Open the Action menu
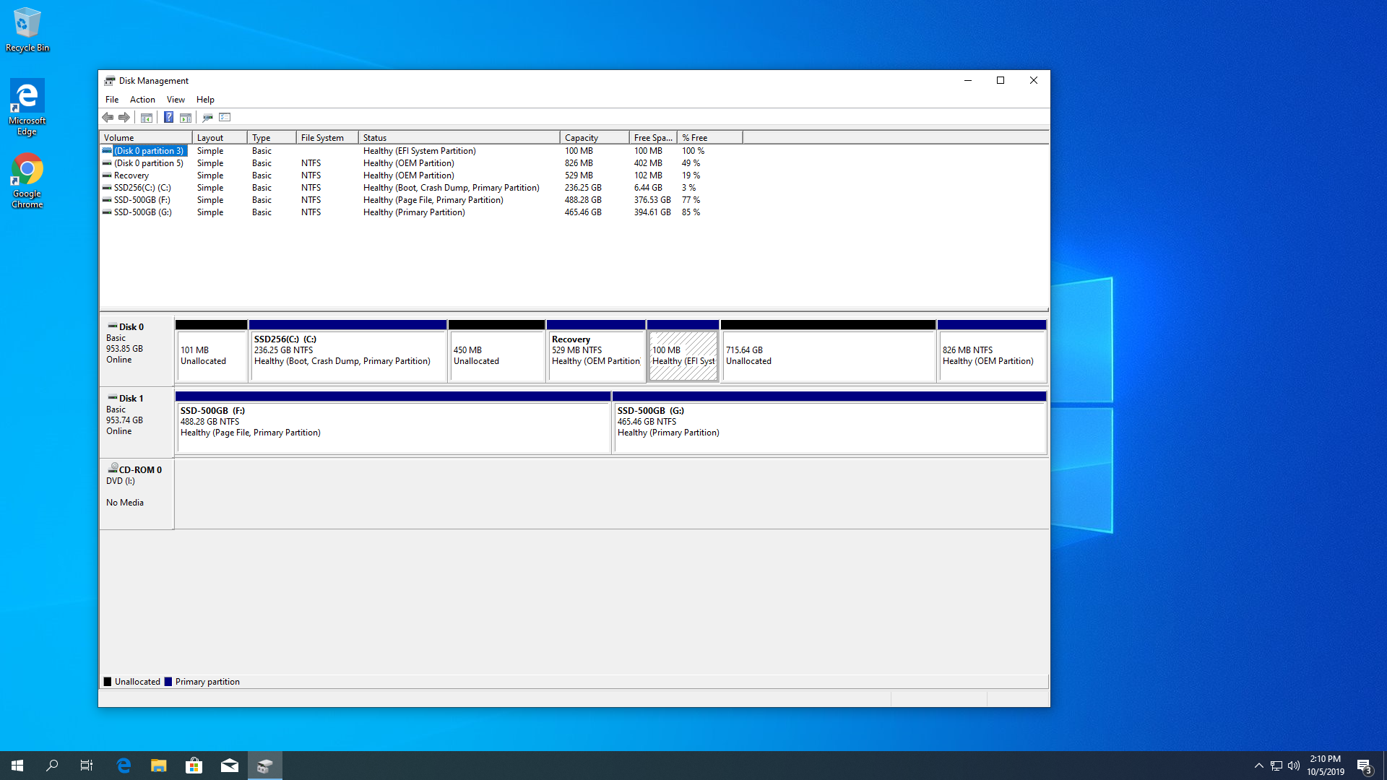This screenshot has width=1387, height=780. pyautogui.click(x=142, y=100)
